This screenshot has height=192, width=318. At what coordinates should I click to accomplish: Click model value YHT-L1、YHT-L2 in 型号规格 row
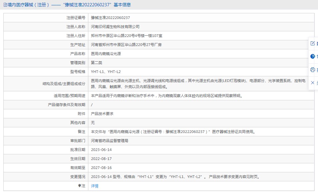[x=106, y=72]
